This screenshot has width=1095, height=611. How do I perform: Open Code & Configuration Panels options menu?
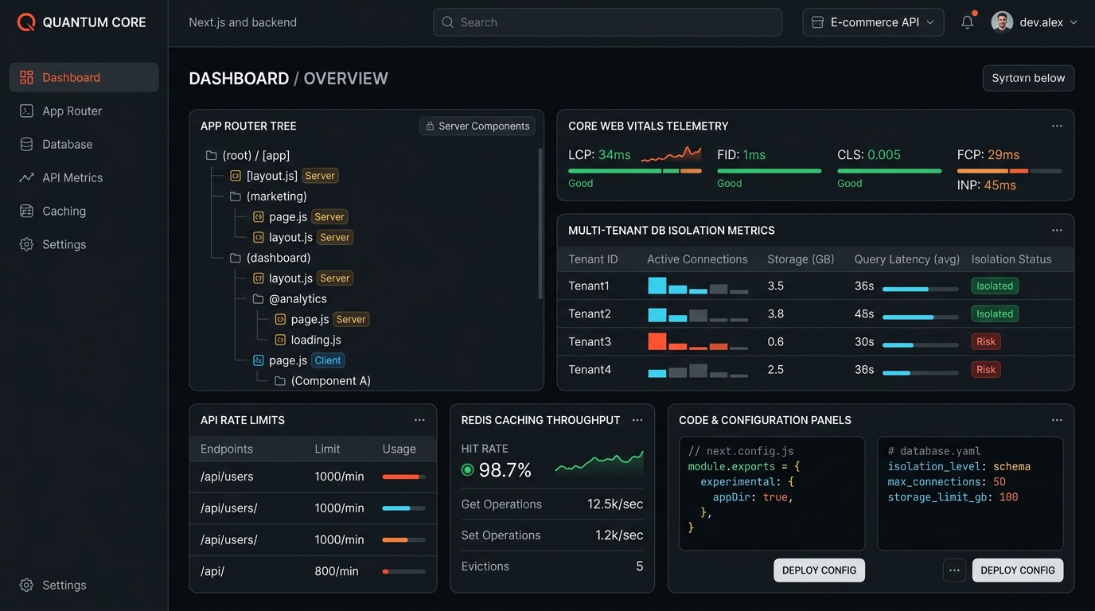[1057, 420]
